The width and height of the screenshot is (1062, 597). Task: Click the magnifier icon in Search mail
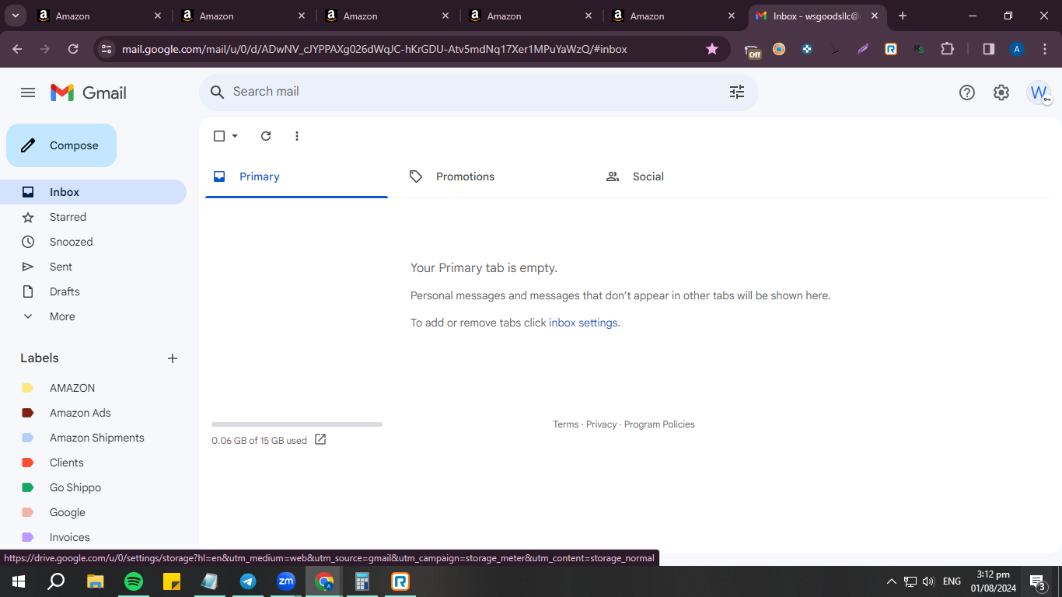tap(218, 92)
